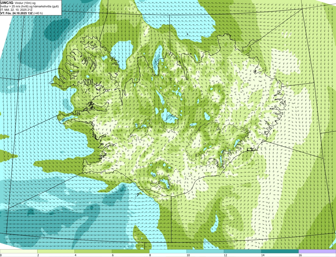
Task: Click the medium teal 12–14 m/s legend swatch
Action: pyautogui.click(x=243, y=251)
